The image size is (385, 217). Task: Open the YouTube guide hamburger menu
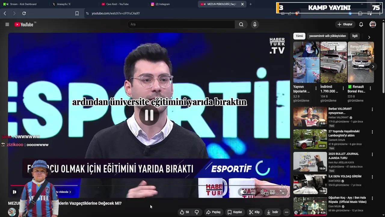pyautogui.click(x=7, y=24)
